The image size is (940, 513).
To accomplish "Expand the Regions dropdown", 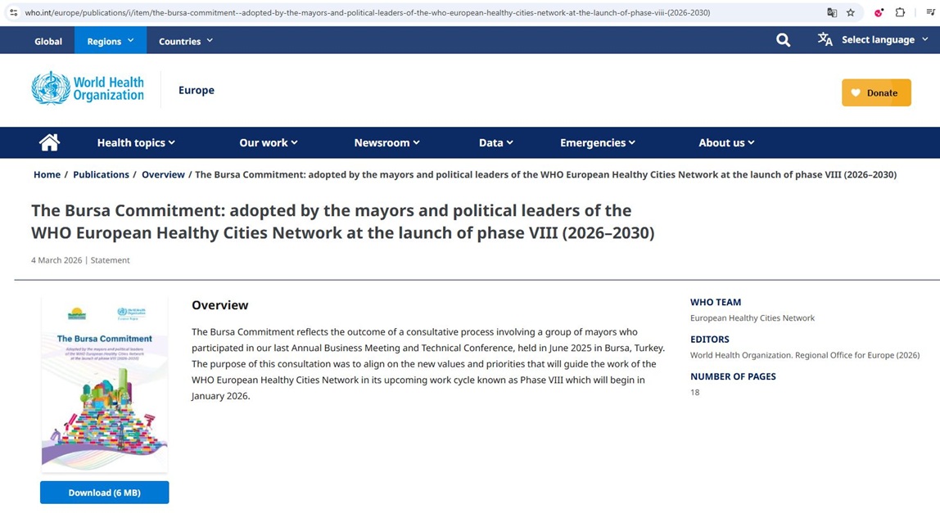I will click(x=110, y=41).
